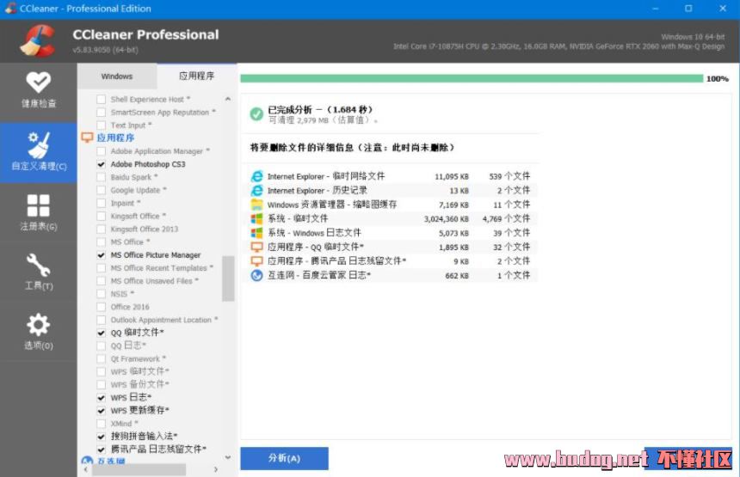Select the Custom Clean broom icon

(38, 145)
